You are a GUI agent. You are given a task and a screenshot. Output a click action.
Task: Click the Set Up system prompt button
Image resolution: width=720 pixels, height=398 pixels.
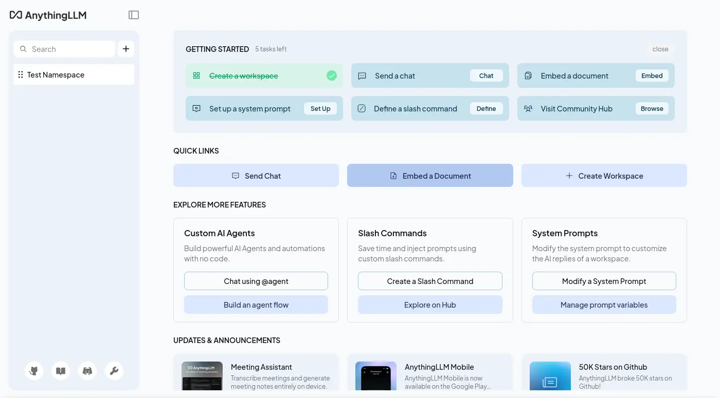(x=320, y=108)
